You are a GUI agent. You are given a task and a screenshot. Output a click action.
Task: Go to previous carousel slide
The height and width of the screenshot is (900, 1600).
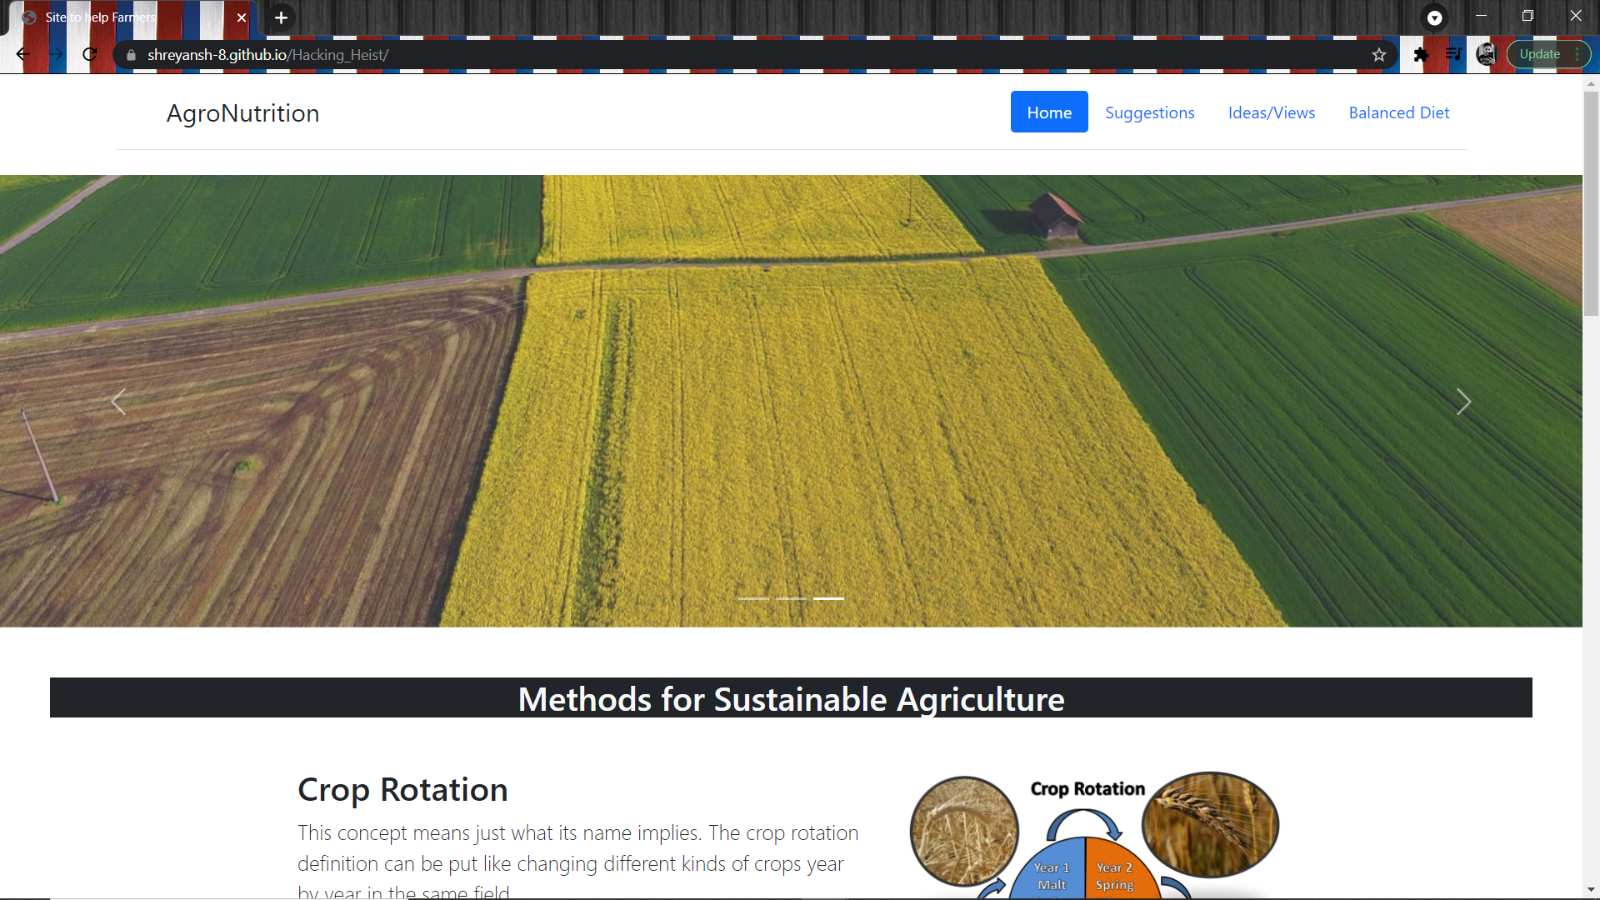[x=118, y=402]
